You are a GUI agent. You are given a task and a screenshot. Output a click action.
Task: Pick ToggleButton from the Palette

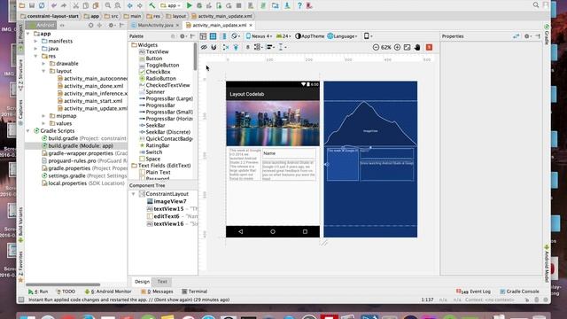pos(159,65)
